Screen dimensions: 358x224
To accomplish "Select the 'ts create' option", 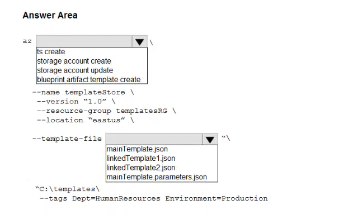I will coord(51,52).
